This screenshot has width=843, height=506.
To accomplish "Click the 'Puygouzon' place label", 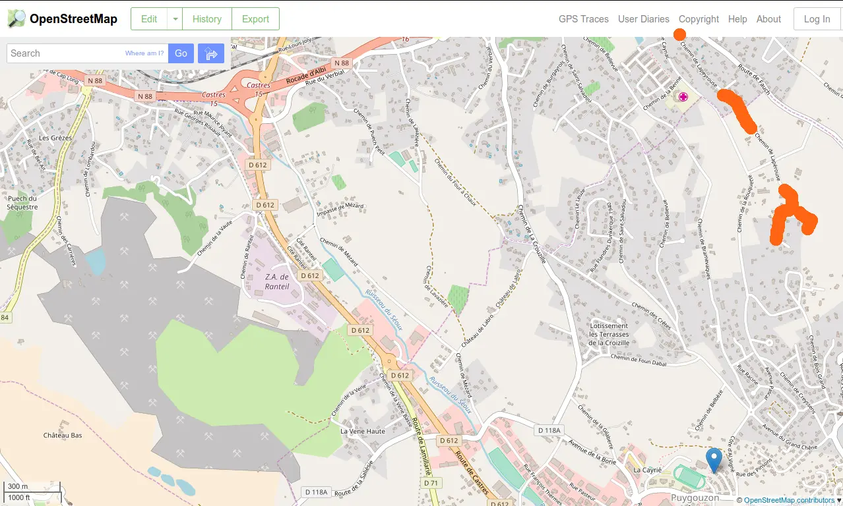I will pos(695,498).
